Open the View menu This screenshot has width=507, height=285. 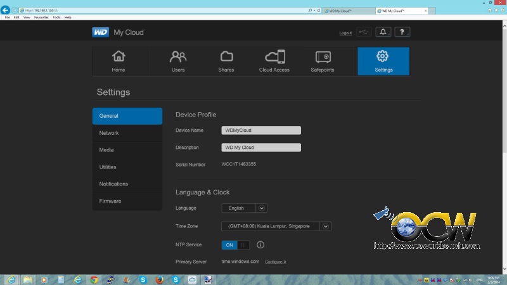pos(27,18)
